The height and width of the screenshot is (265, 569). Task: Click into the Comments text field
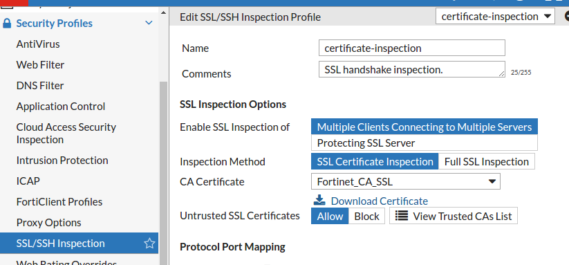[x=412, y=69]
